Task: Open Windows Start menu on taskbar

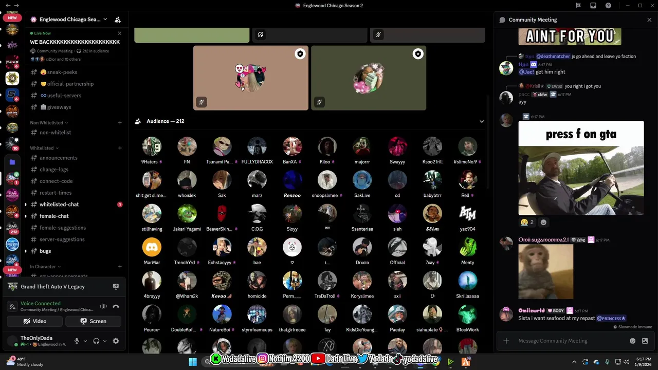Action: (x=193, y=362)
